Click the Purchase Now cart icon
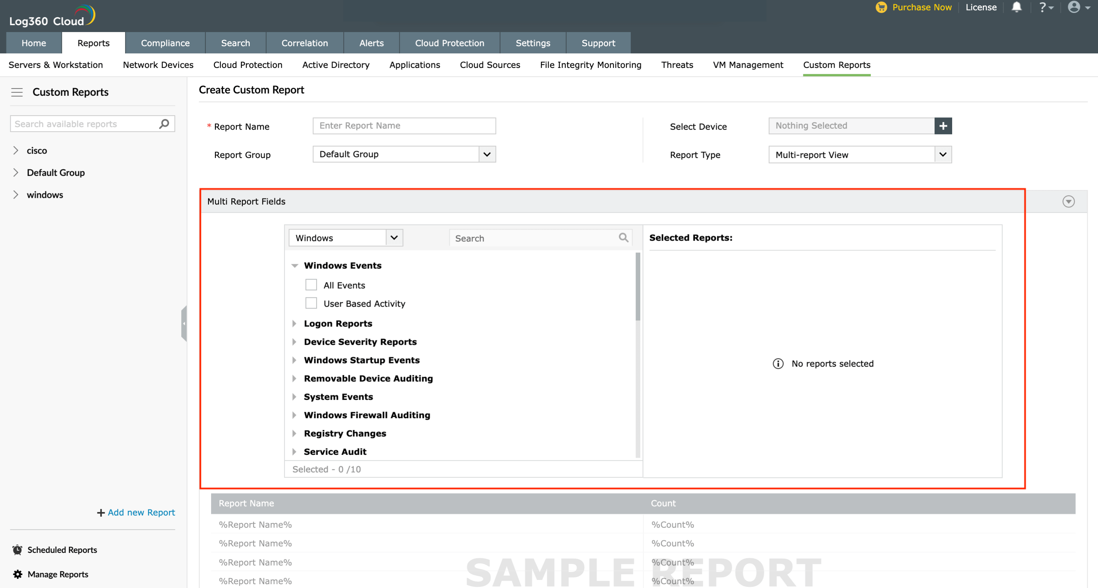 [x=881, y=7]
